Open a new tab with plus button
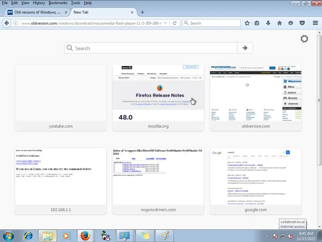This screenshot has height=242, width=322. (x=142, y=12)
